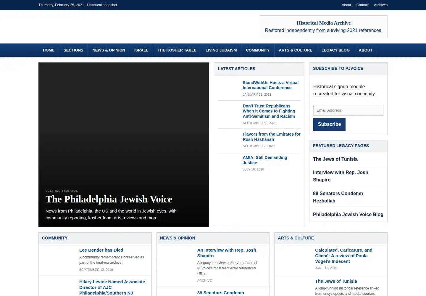The image size is (426, 296).
Task: Click the JANUARY 31, 2021 date text
Action: [257, 94]
